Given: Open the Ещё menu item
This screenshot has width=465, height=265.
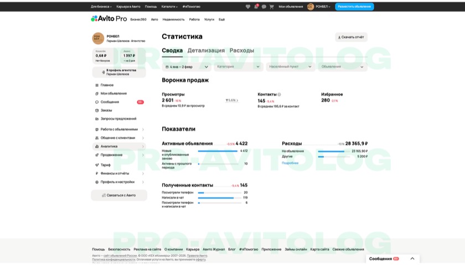Looking at the screenshot, I should point(222,19).
